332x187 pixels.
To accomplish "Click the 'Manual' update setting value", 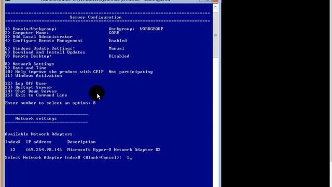I will [116, 48].
